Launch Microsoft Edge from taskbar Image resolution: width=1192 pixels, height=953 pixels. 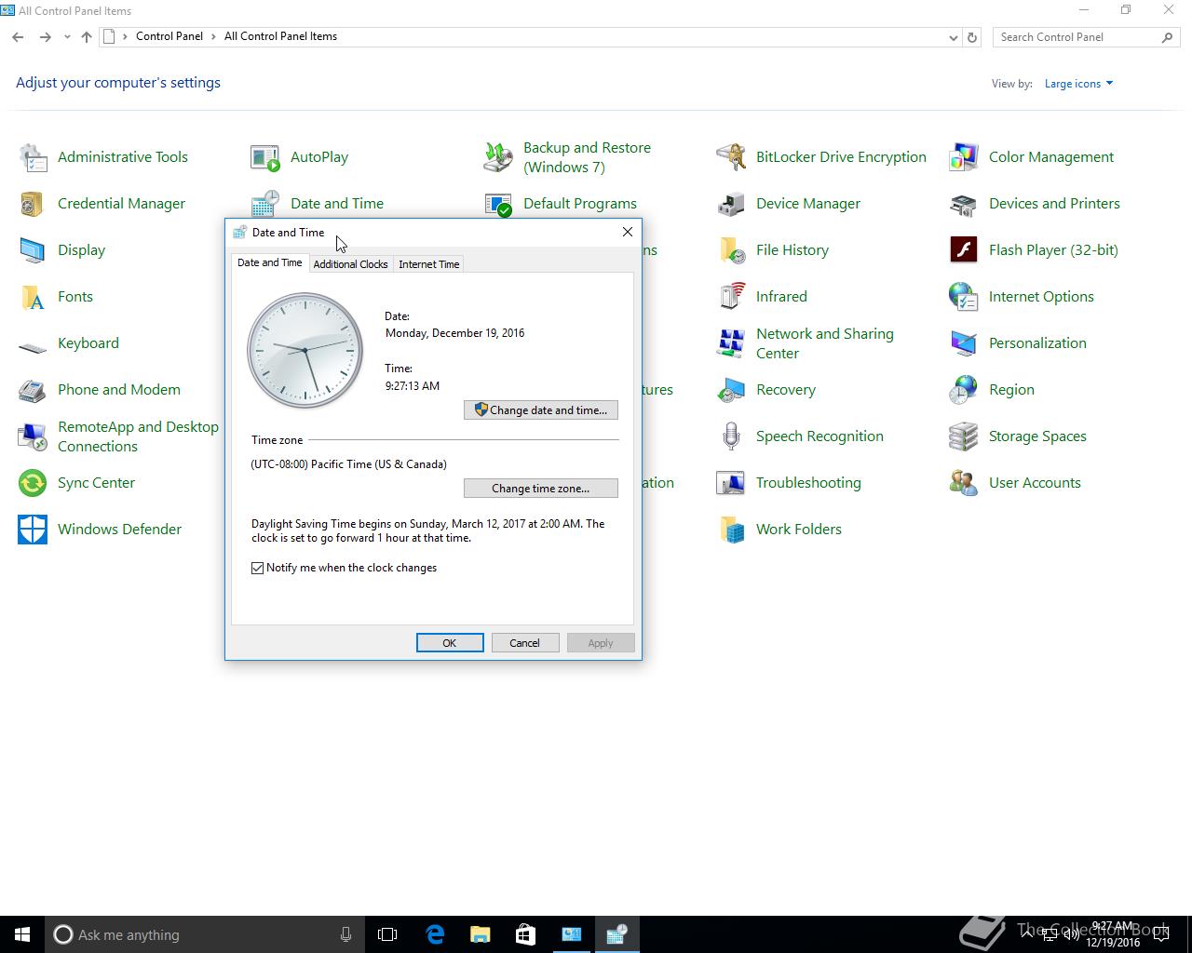click(x=435, y=934)
